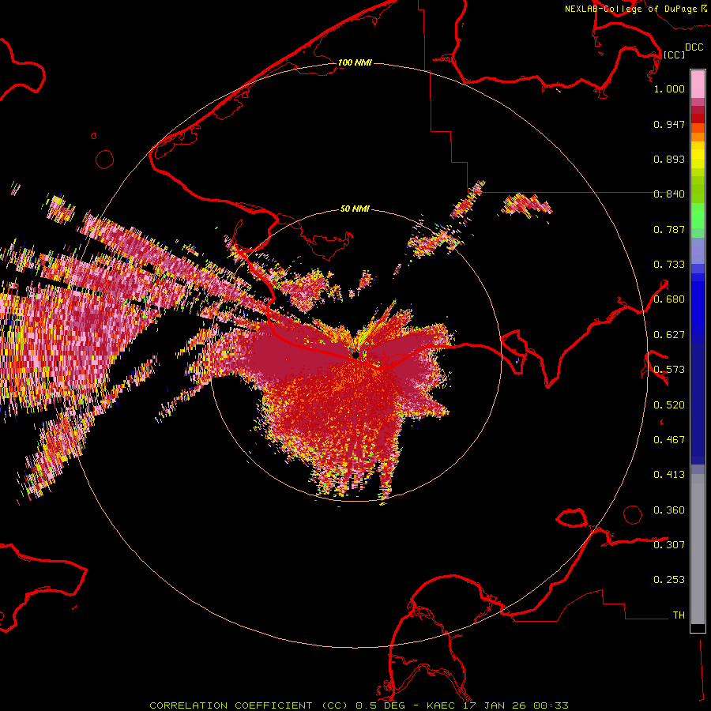Pick the light pink band on color bar

click(x=698, y=85)
